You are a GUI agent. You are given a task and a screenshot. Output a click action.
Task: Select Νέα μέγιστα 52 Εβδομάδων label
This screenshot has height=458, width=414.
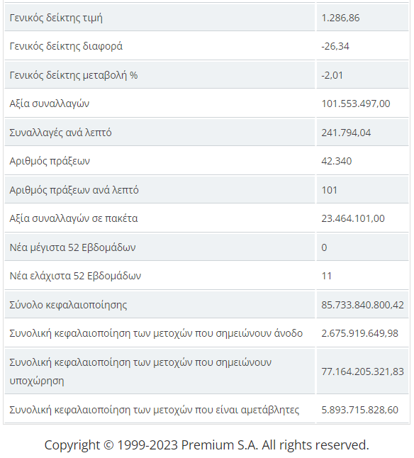click(x=72, y=247)
